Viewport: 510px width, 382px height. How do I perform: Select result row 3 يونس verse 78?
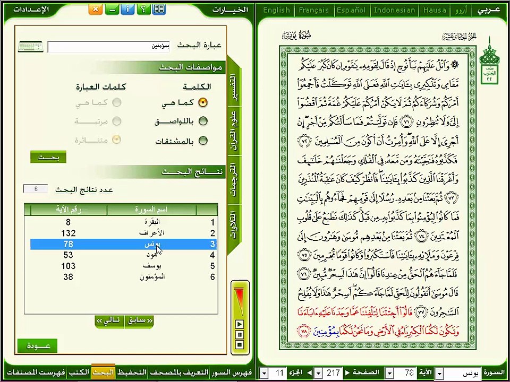[x=123, y=244]
